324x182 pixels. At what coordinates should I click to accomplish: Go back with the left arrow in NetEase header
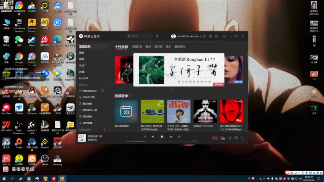pyautogui.click(x=116, y=36)
